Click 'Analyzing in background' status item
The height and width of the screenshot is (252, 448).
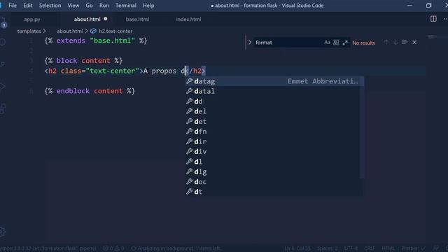coord(176,248)
